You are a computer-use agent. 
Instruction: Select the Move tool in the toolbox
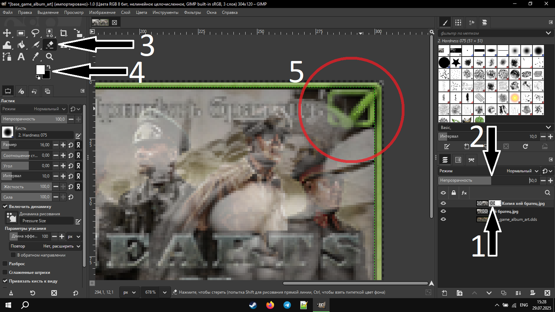(x=7, y=33)
